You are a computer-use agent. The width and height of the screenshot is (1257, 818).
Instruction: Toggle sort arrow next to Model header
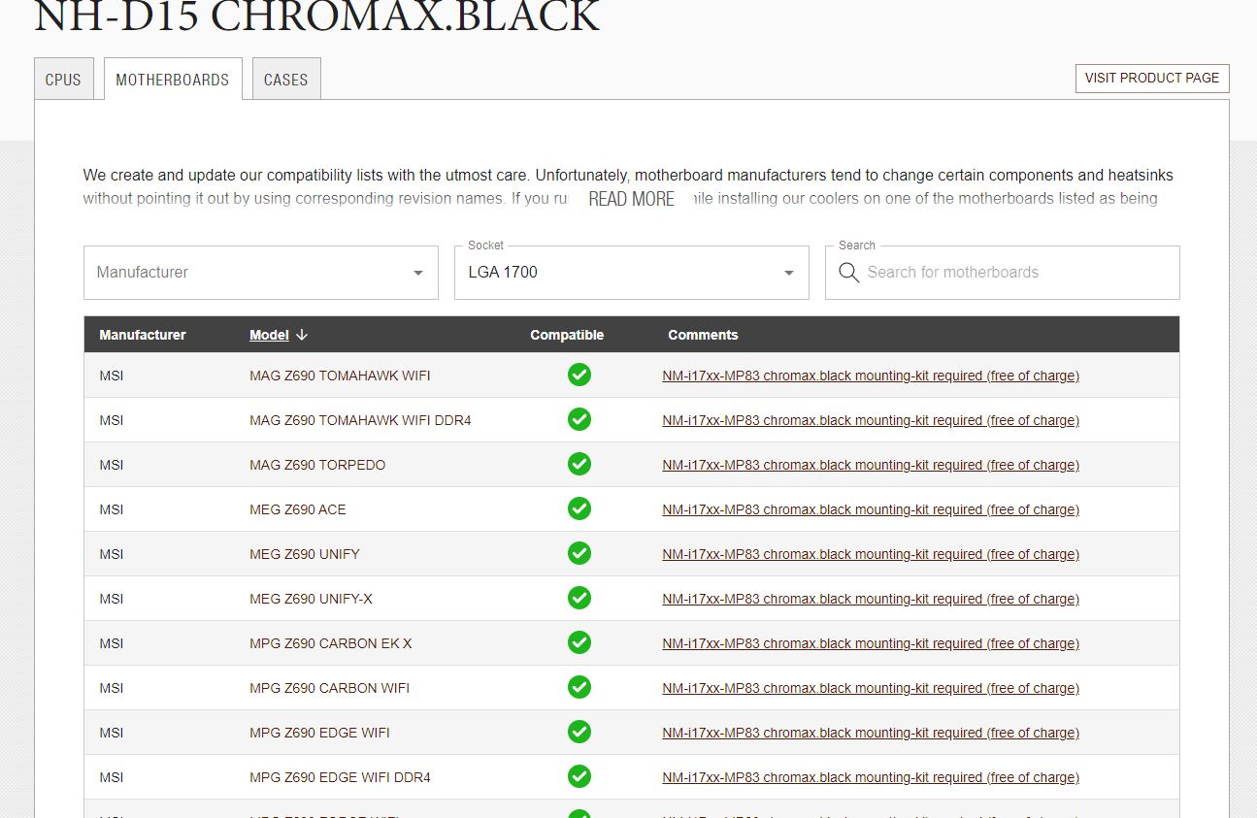pyautogui.click(x=302, y=335)
